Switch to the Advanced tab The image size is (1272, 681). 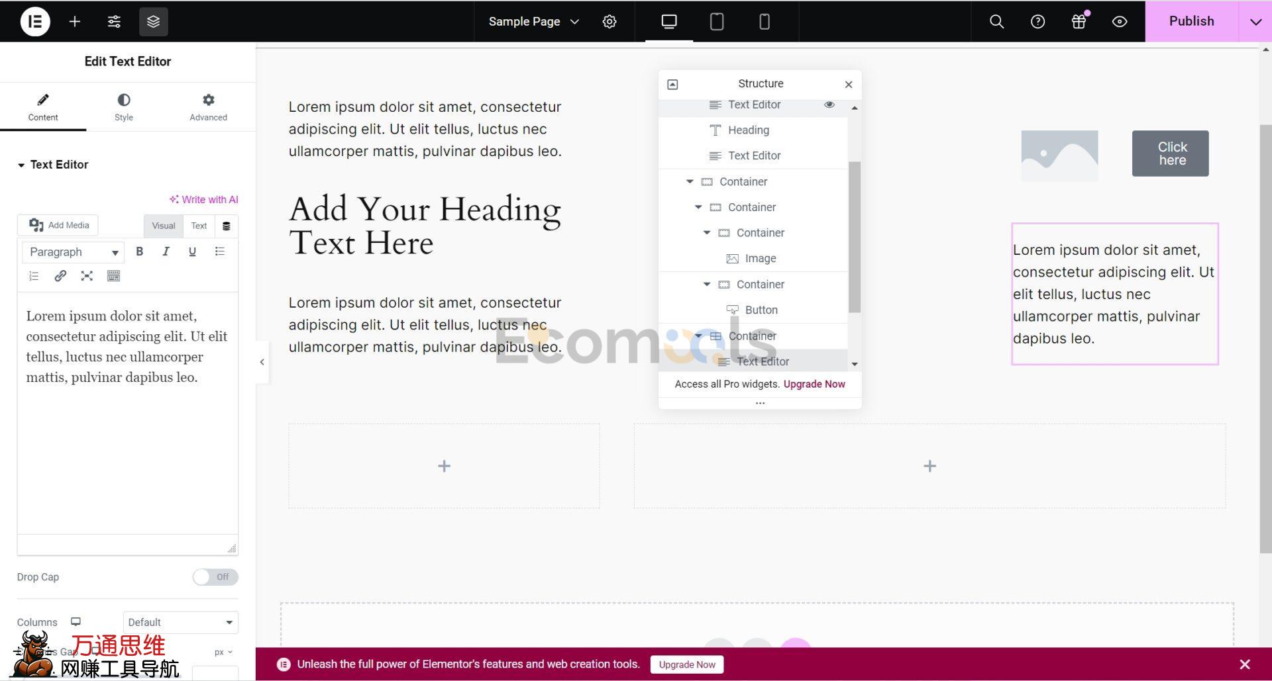pos(208,107)
